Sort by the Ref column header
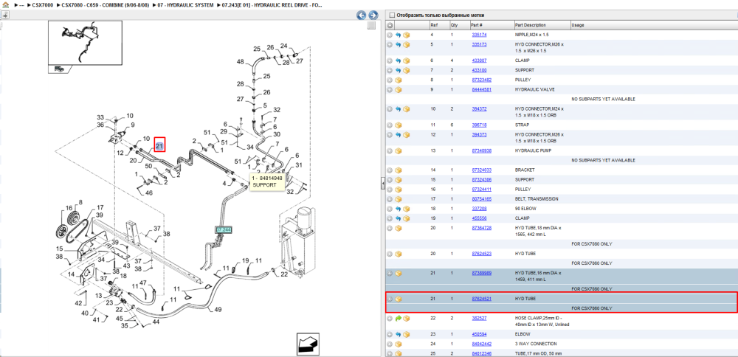 (433, 25)
